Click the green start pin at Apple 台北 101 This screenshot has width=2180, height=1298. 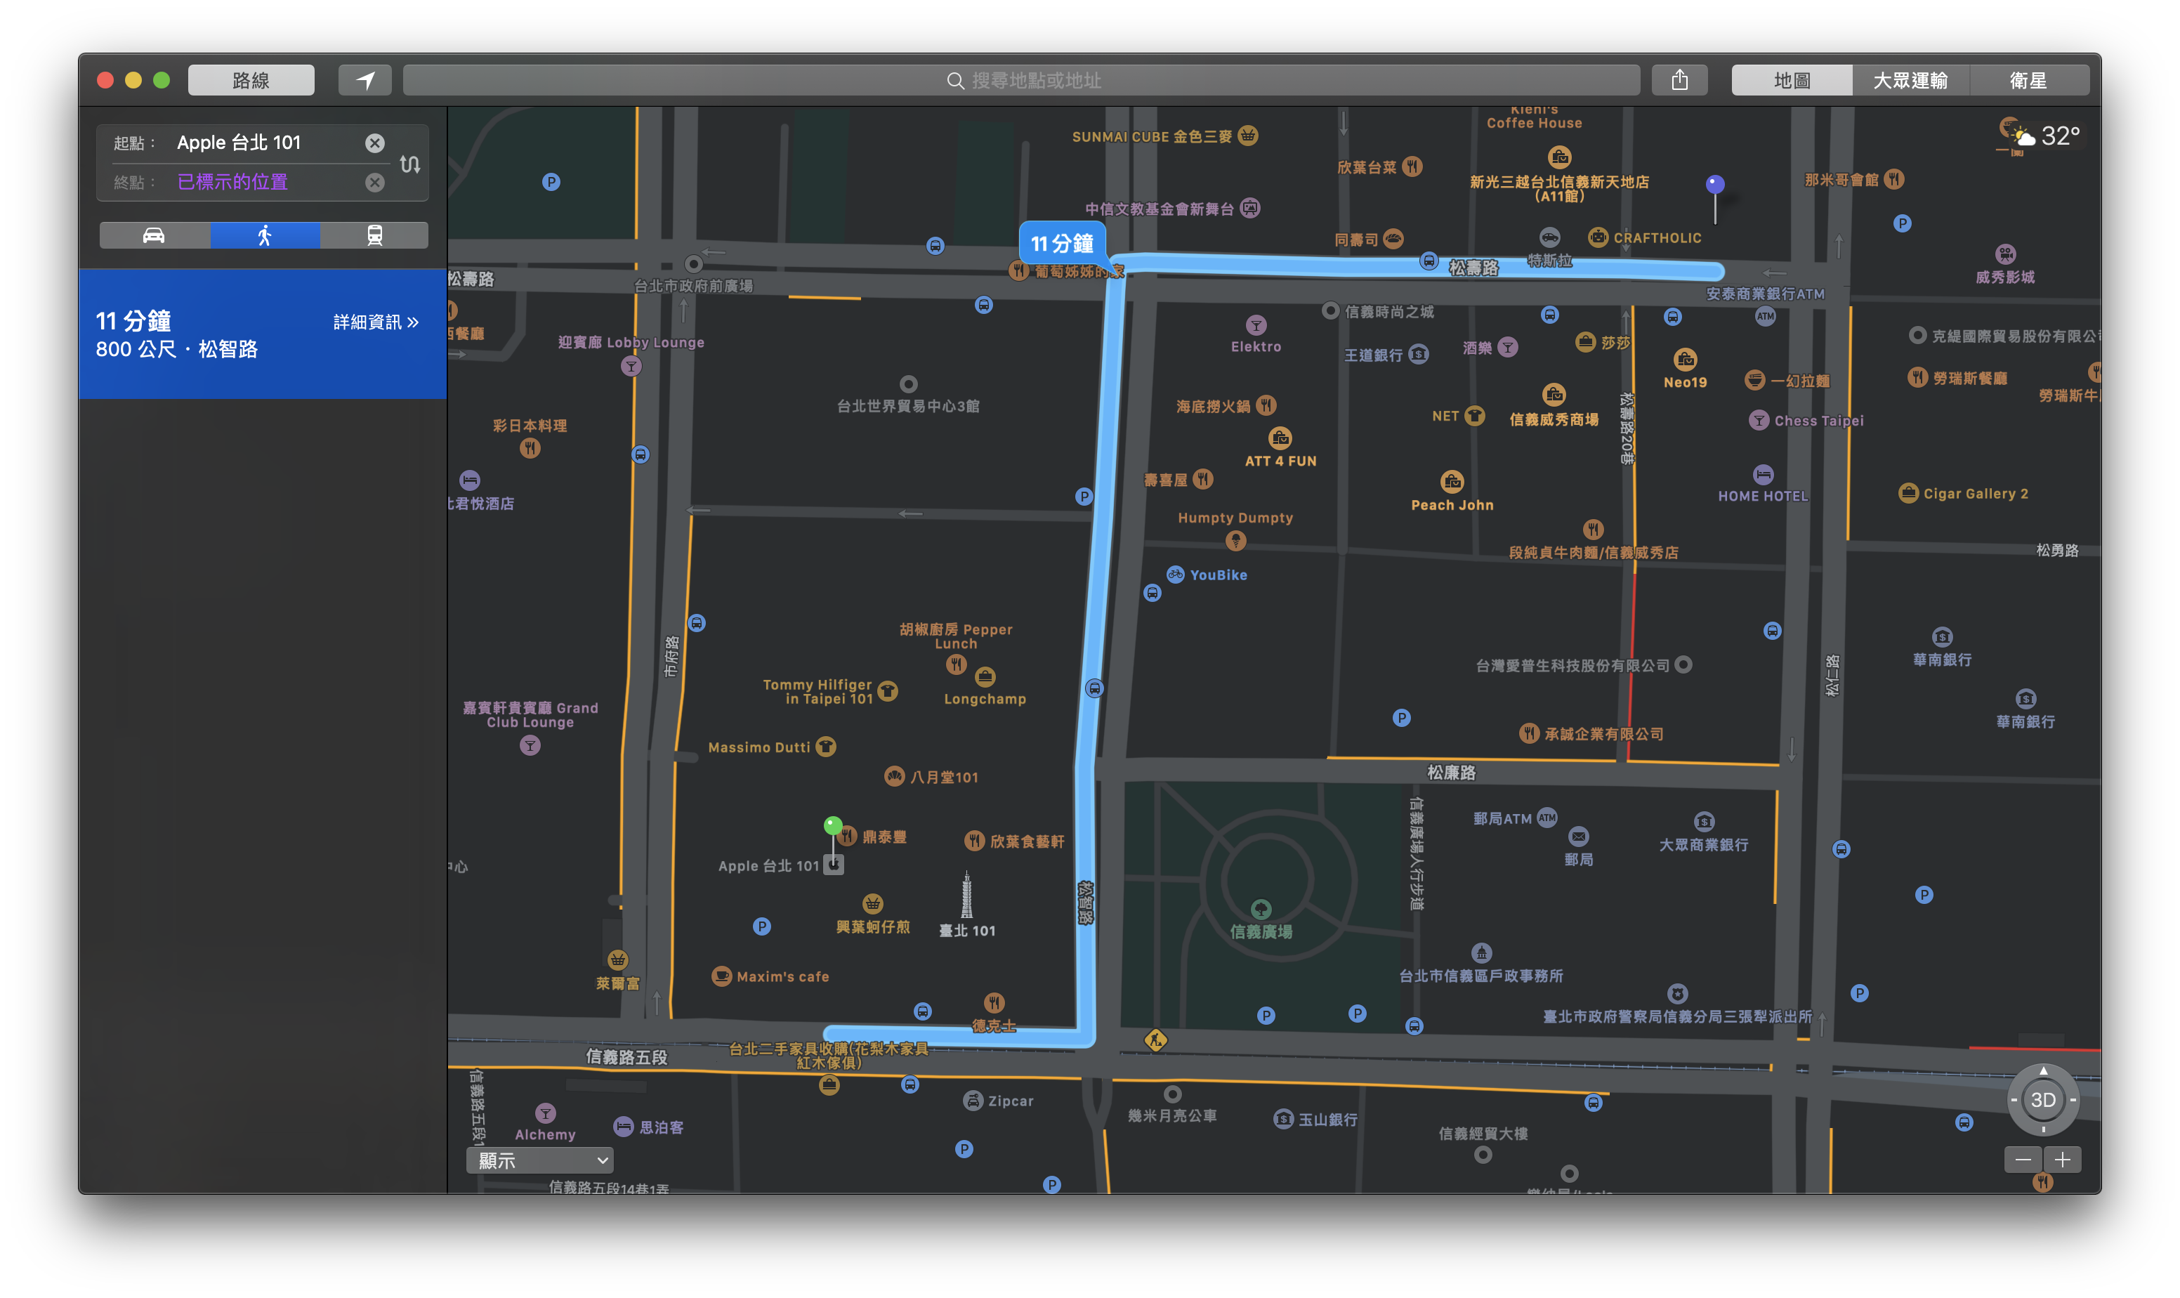coord(832,826)
